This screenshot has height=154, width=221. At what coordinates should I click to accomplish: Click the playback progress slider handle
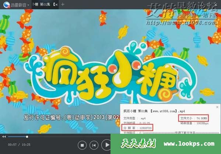tap(27, 137)
